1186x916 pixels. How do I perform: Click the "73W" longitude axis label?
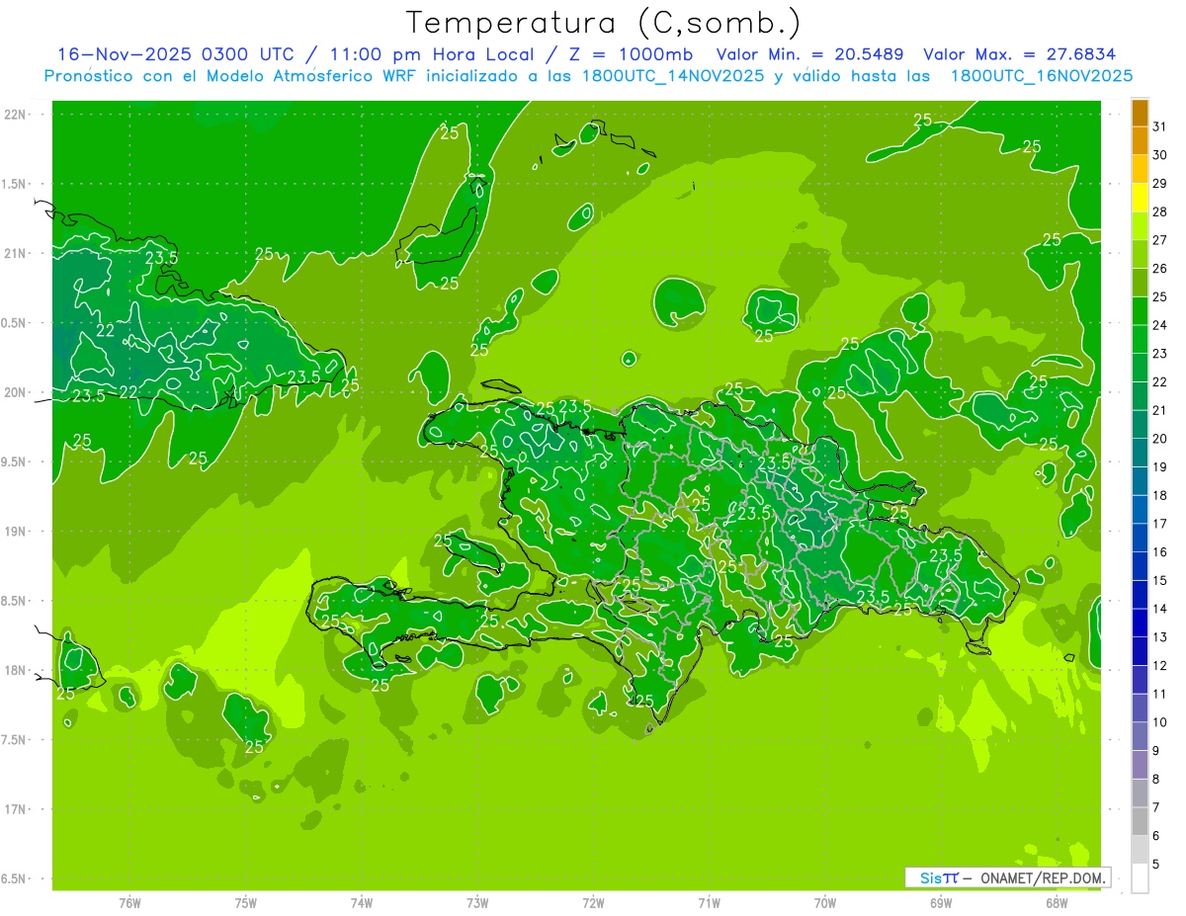(x=477, y=903)
